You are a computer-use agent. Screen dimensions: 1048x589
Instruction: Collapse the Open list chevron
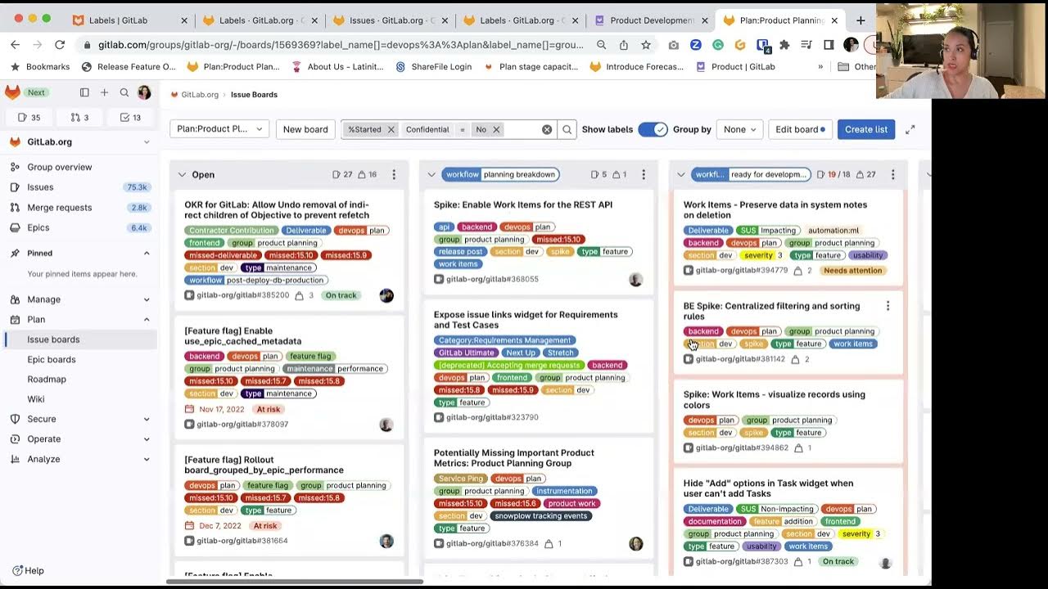tap(182, 174)
